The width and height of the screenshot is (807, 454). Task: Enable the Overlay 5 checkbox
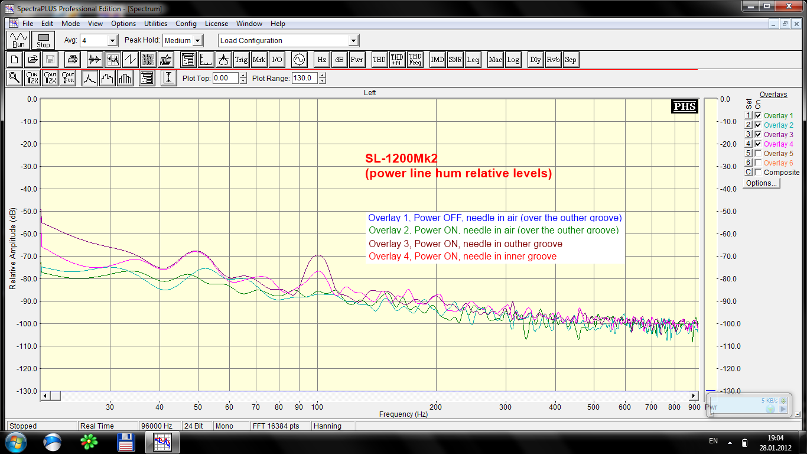pos(758,154)
